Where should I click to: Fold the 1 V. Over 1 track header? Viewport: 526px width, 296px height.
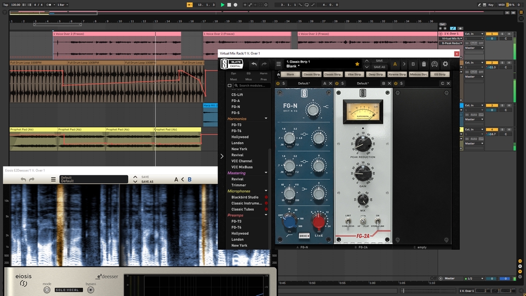(441, 34)
